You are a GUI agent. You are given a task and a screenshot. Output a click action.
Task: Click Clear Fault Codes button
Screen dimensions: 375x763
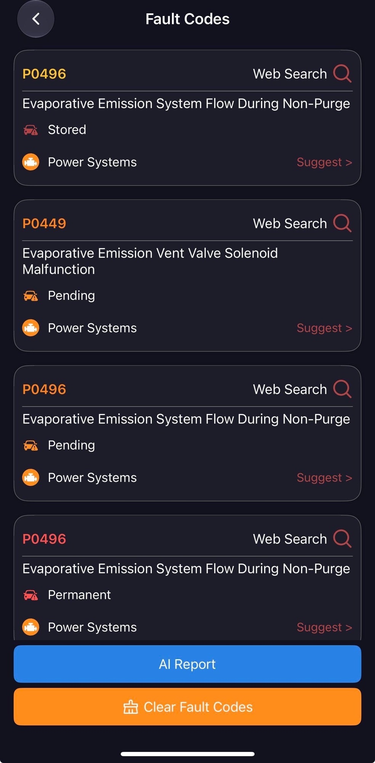click(187, 707)
